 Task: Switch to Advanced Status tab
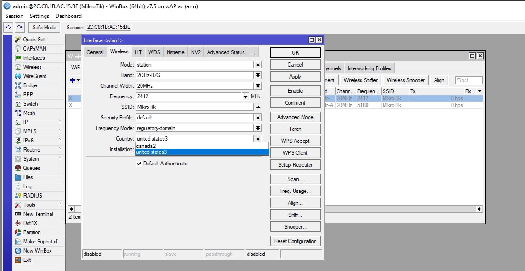226,52
